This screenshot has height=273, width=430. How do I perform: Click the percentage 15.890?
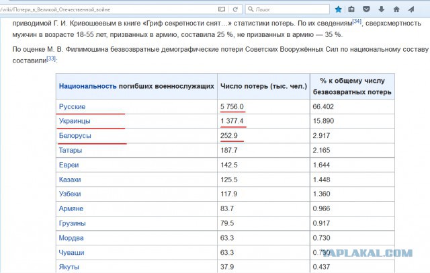[323, 121]
